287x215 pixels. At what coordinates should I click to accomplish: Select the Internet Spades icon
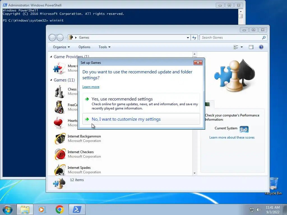coord(60,170)
